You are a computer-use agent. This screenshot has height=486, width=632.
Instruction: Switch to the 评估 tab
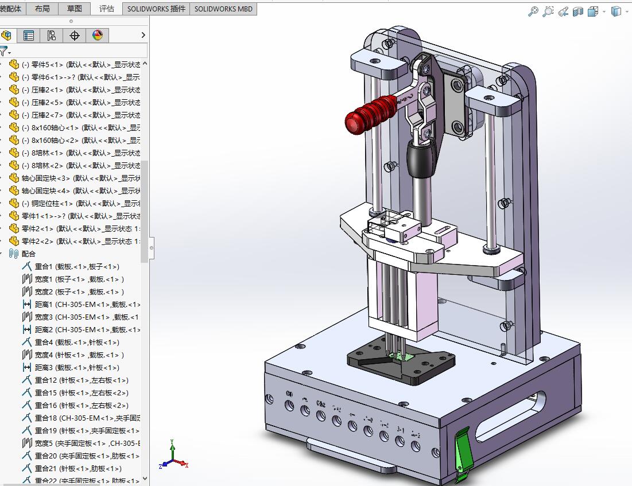[106, 9]
